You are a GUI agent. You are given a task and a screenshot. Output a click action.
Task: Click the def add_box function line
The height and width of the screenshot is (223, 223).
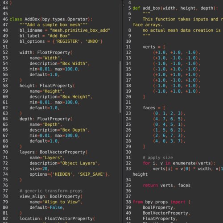(x=175, y=8)
